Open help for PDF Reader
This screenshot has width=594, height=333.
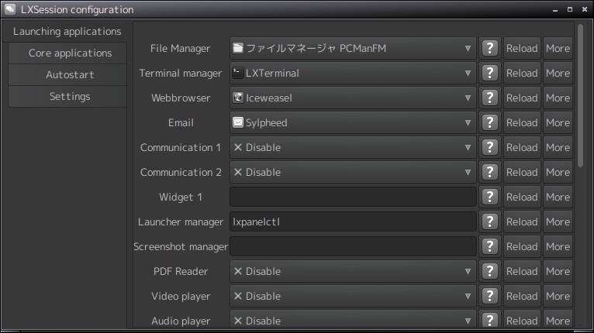point(489,271)
